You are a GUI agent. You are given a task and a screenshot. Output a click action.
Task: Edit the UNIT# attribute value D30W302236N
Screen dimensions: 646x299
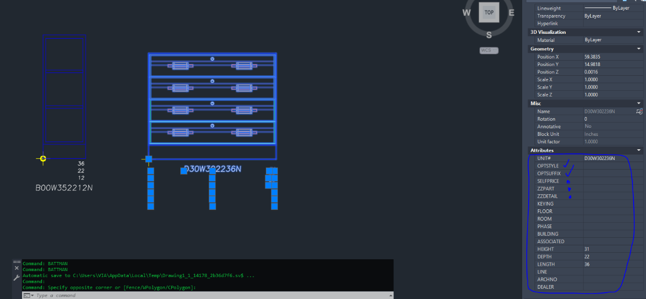(x=613, y=158)
